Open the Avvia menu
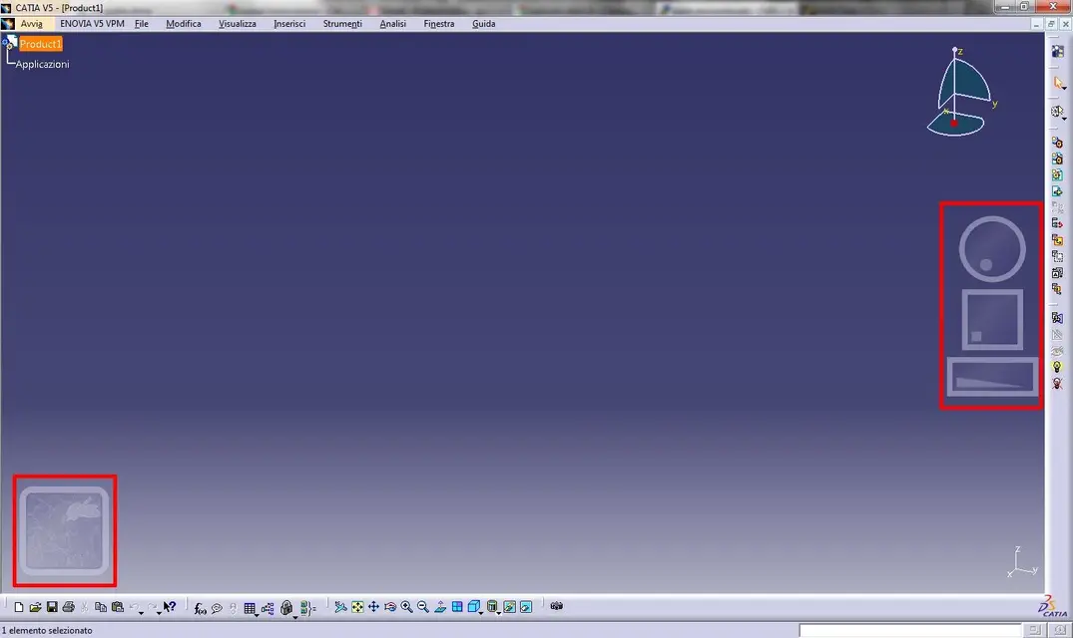Image resolution: width=1073 pixels, height=638 pixels. [x=32, y=24]
